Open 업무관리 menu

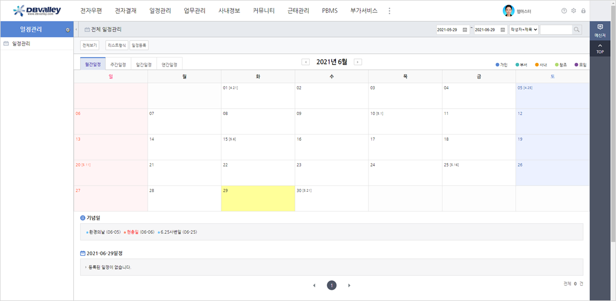pyautogui.click(x=195, y=11)
